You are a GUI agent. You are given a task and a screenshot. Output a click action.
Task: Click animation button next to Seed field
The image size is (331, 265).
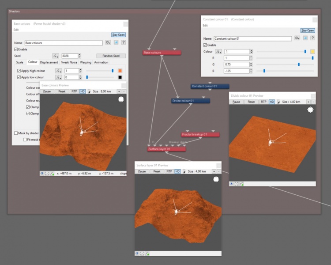tap(56, 56)
